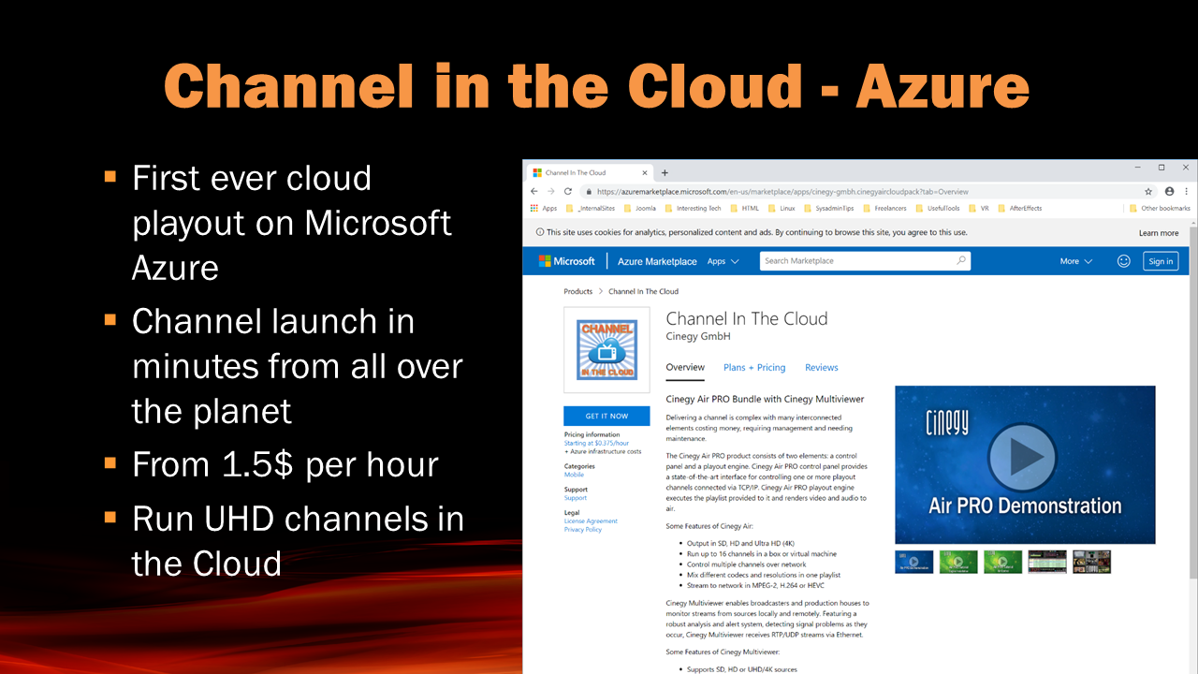Open the Other bookmarks folder
Viewport: 1198px width, 674px height.
[1160, 209]
